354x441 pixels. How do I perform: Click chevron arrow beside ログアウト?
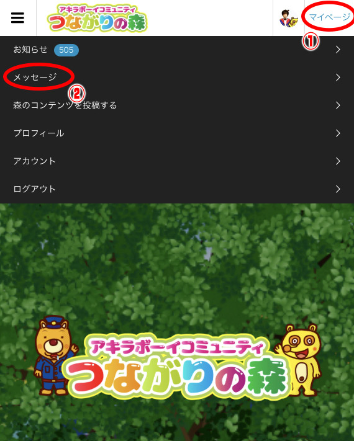338,189
